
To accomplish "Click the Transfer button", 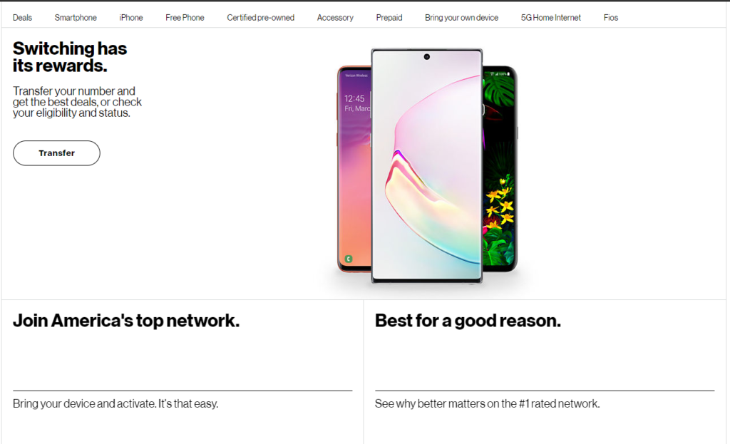I will pos(56,153).
